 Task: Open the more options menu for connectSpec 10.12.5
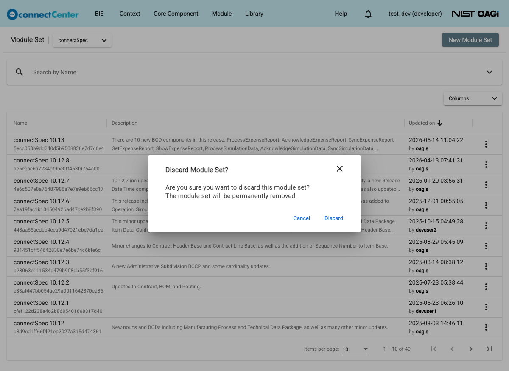[x=486, y=226]
